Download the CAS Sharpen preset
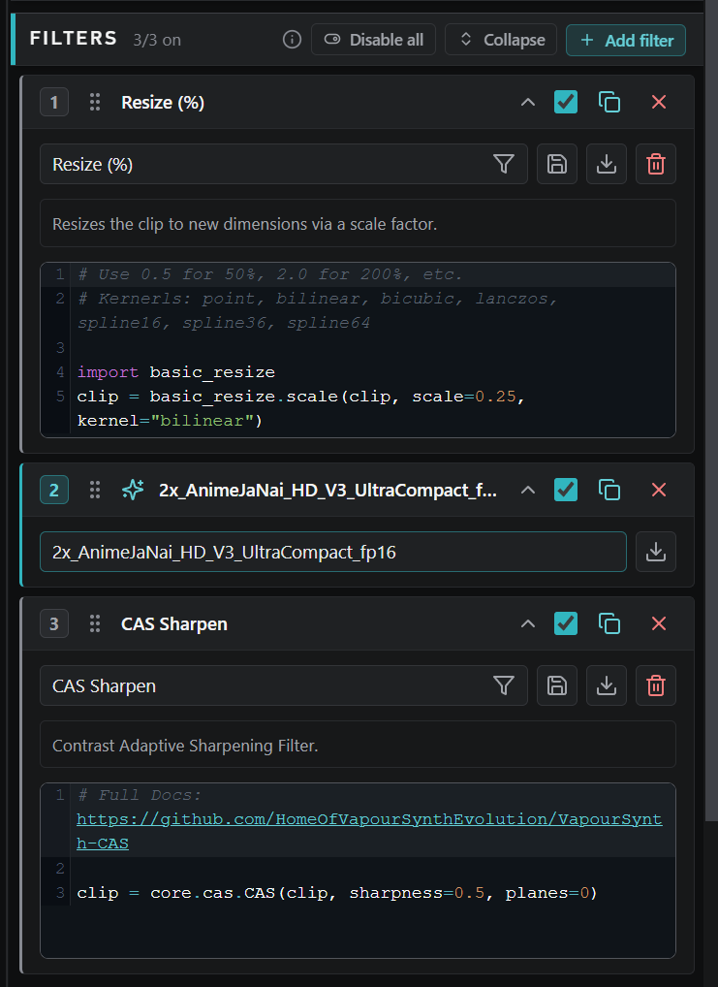This screenshot has width=718, height=987. click(x=607, y=685)
